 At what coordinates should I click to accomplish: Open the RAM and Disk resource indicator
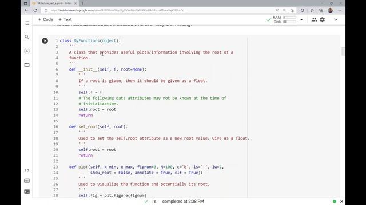coord(285,19)
